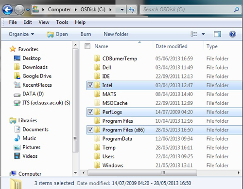Open the recent pages dropdown arrow
This screenshot has width=243, height=189.
point(28,10)
